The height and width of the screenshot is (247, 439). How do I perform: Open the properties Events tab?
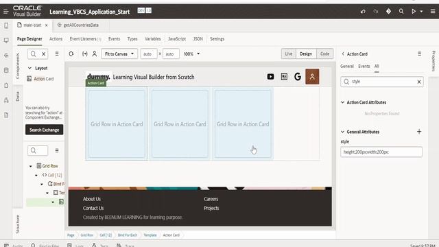pyautogui.click(x=364, y=67)
